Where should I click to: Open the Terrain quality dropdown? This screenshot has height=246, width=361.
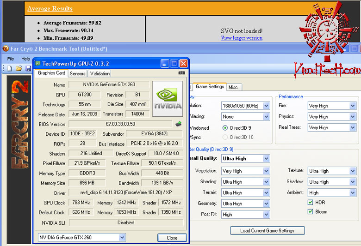click(245, 193)
